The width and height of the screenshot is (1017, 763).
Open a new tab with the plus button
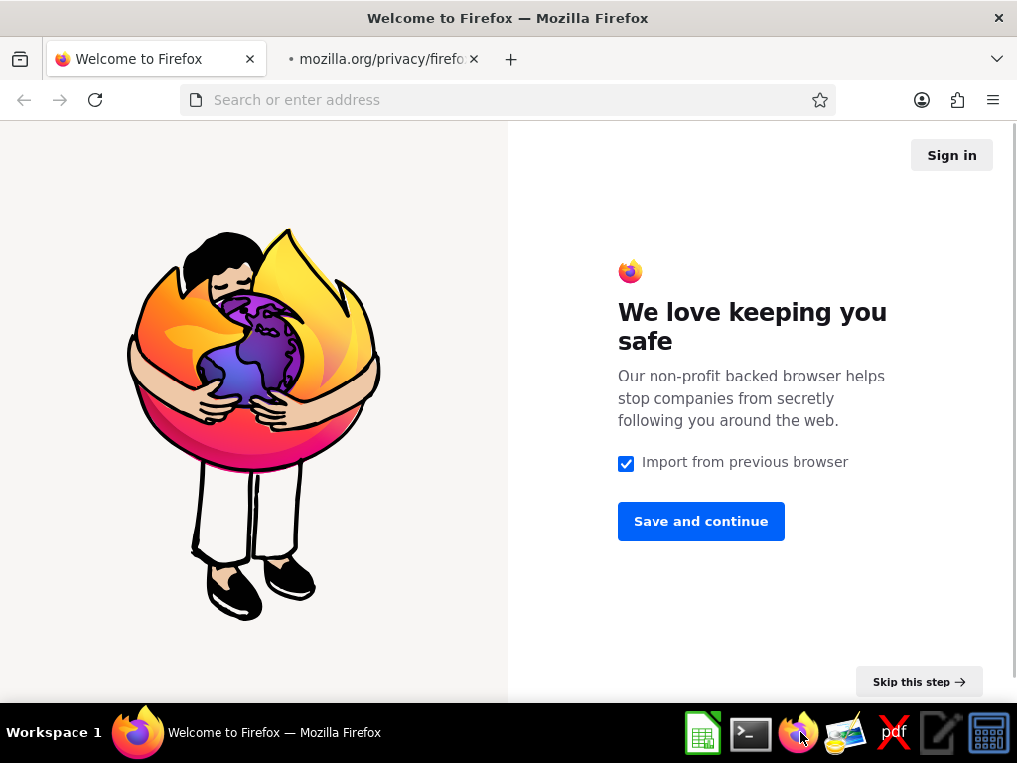click(x=511, y=59)
